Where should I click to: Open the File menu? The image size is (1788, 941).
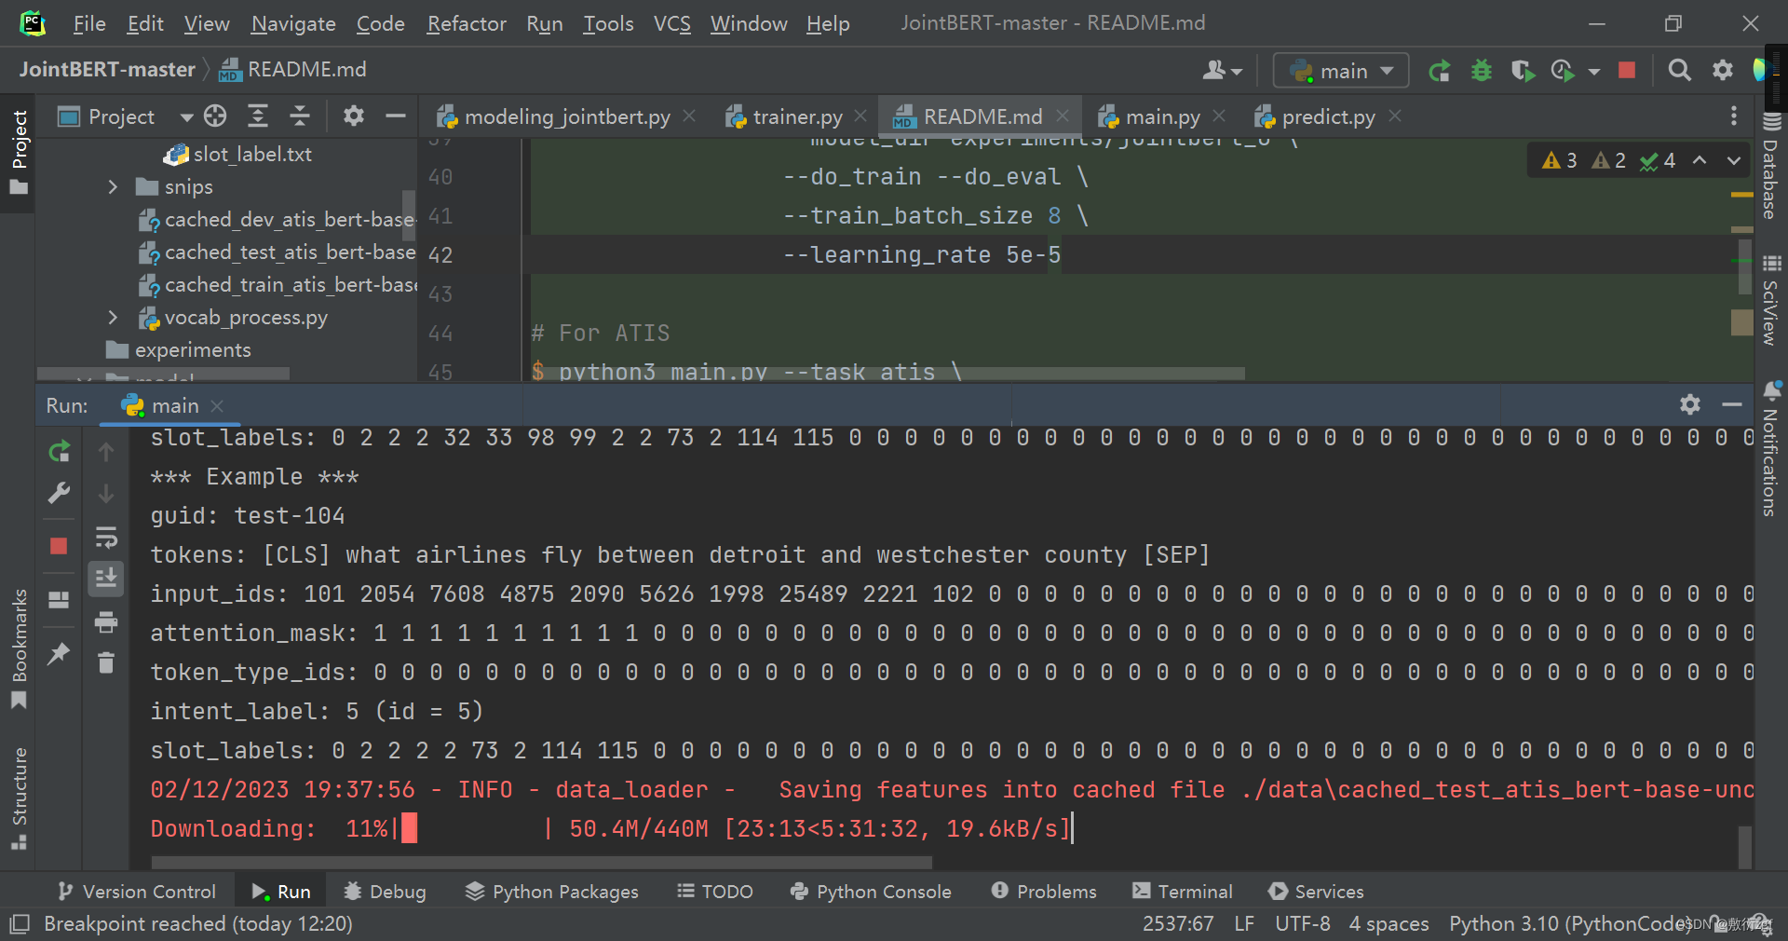pyautogui.click(x=89, y=23)
